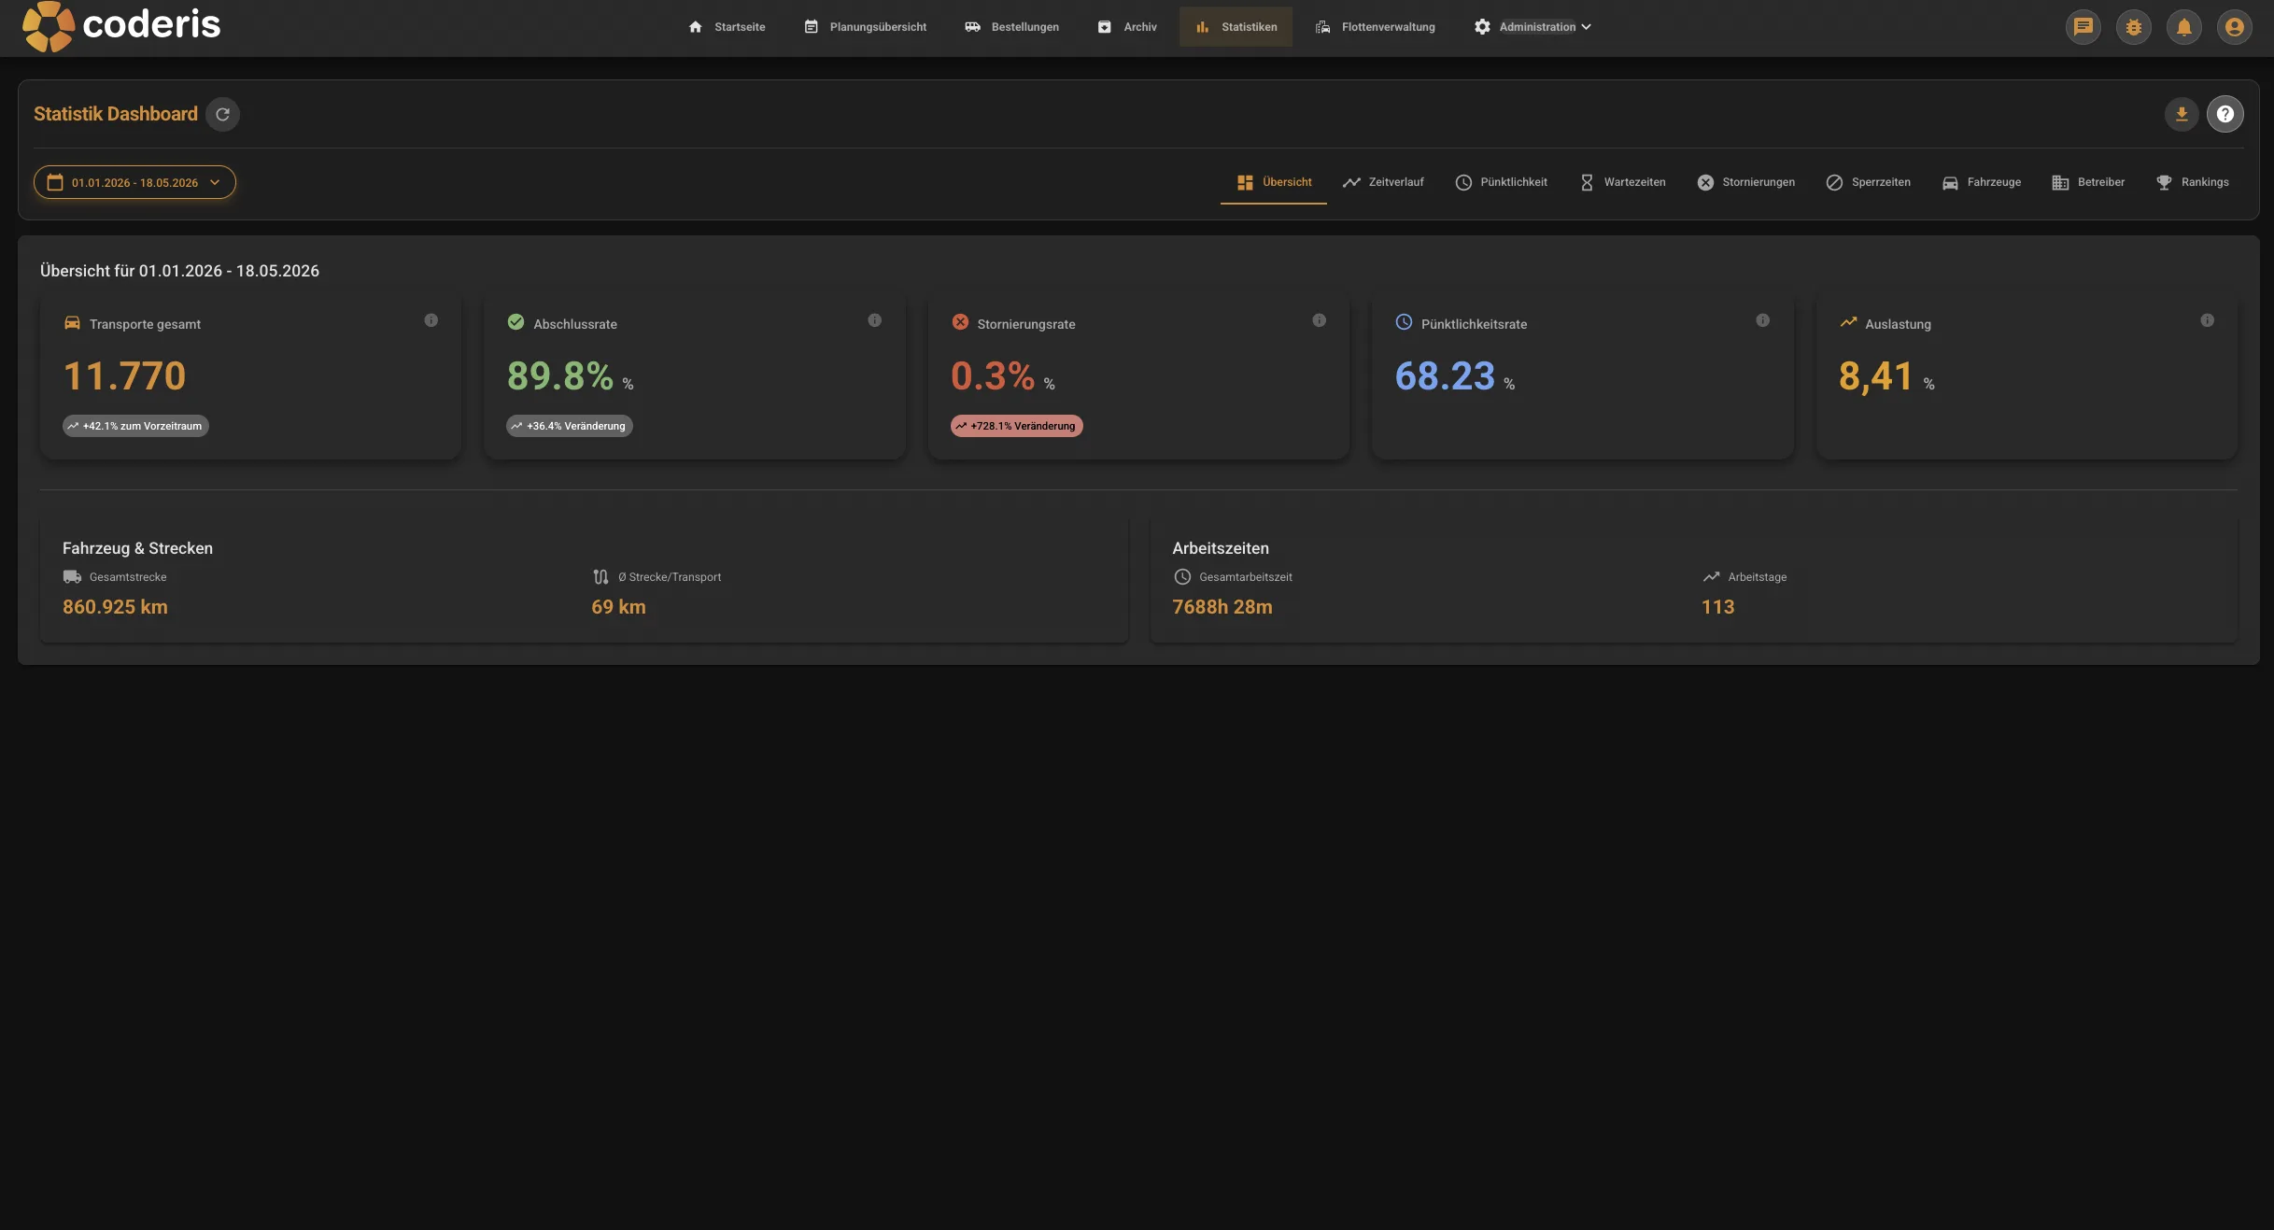The width and height of the screenshot is (2274, 1230).
Task: Show info for Pünktlichkeitsrate card
Action: 1762,320
